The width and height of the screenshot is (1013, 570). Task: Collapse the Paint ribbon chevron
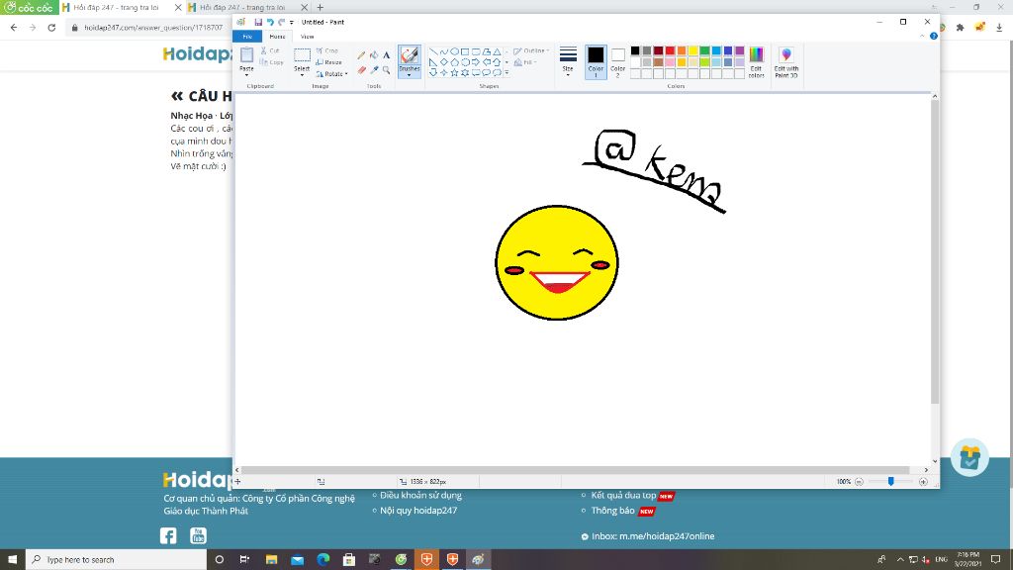pos(923,37)
